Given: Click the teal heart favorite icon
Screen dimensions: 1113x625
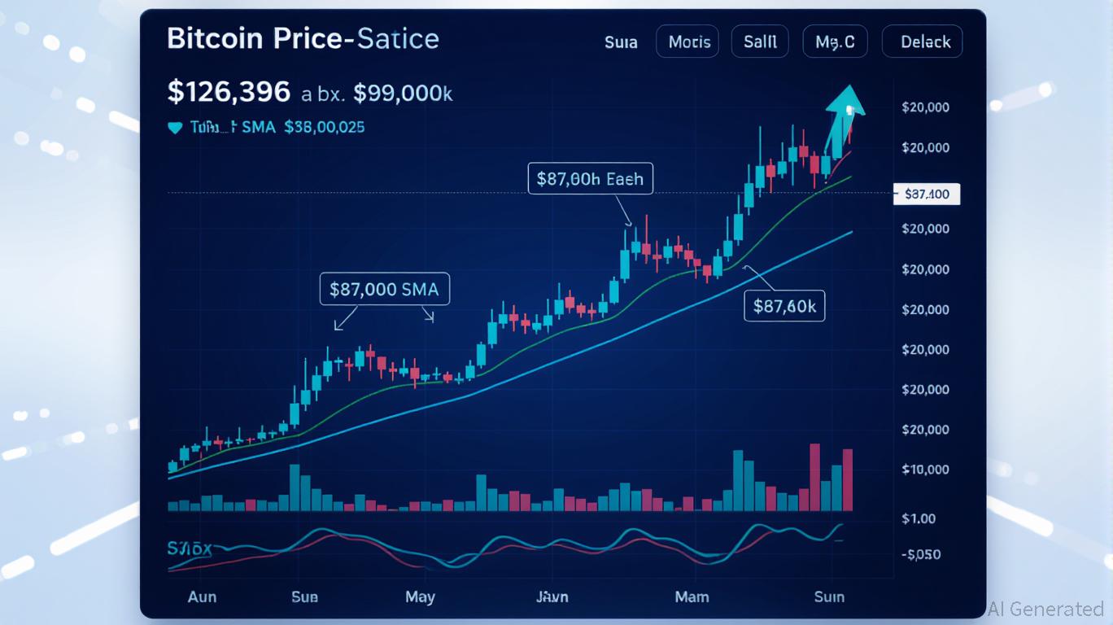Looking at the screenshot, I should pyautogui.click(x=174, y=128).
